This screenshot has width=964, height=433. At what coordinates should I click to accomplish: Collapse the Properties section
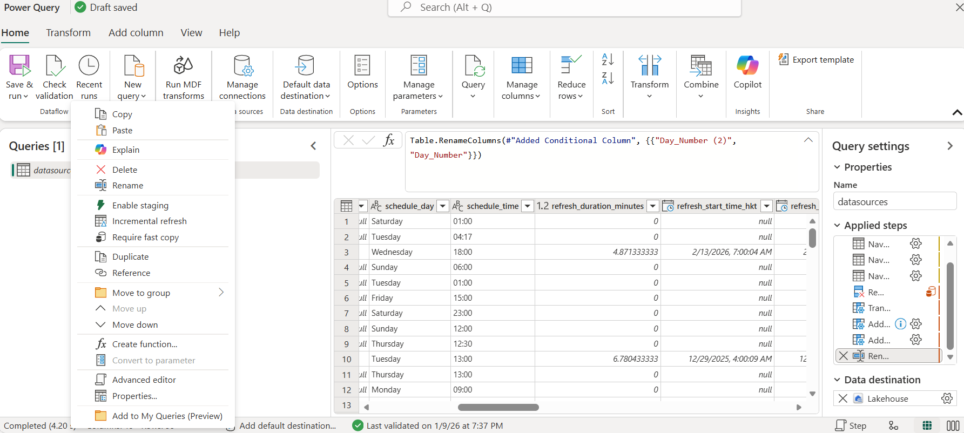837,167
